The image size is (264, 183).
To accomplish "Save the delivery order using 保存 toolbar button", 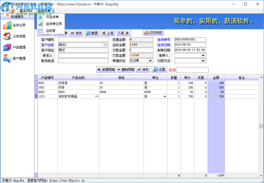I will 76,33.
